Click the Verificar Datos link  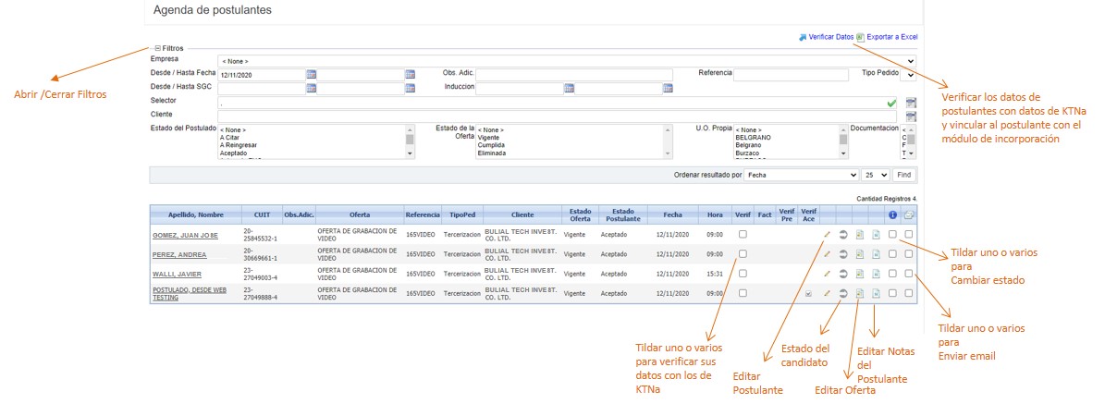(830, 37)
